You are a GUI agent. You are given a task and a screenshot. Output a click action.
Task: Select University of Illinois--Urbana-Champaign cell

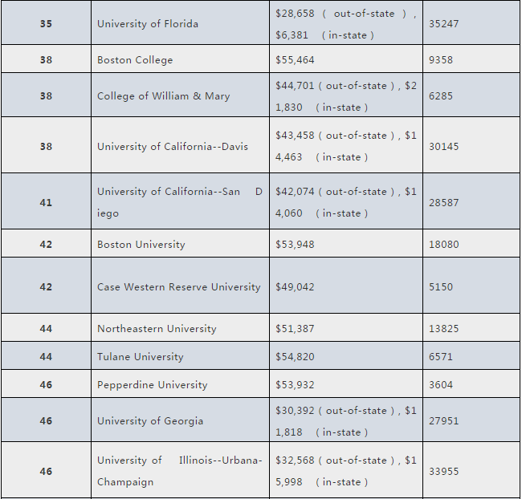[x=179, y=471]
